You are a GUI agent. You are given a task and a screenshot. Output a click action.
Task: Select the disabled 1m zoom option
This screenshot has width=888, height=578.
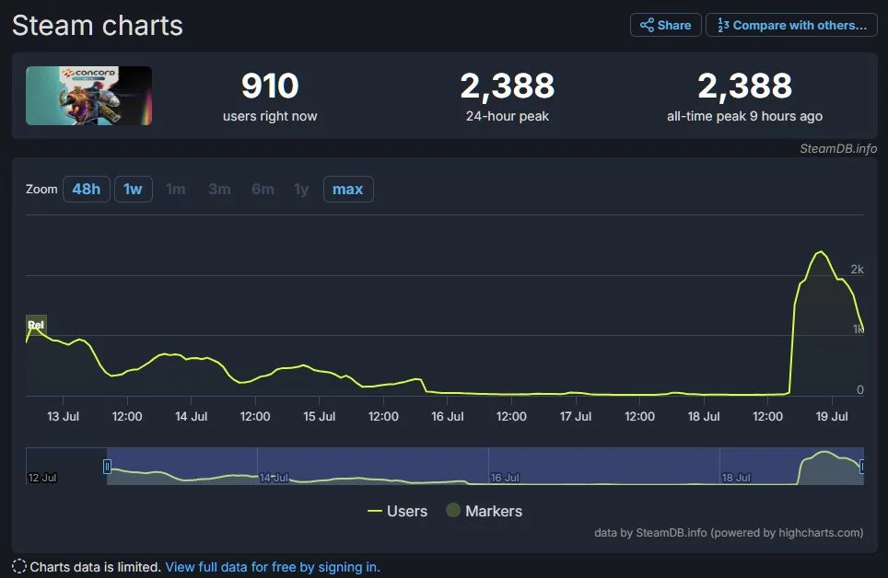tap(176, 189)
